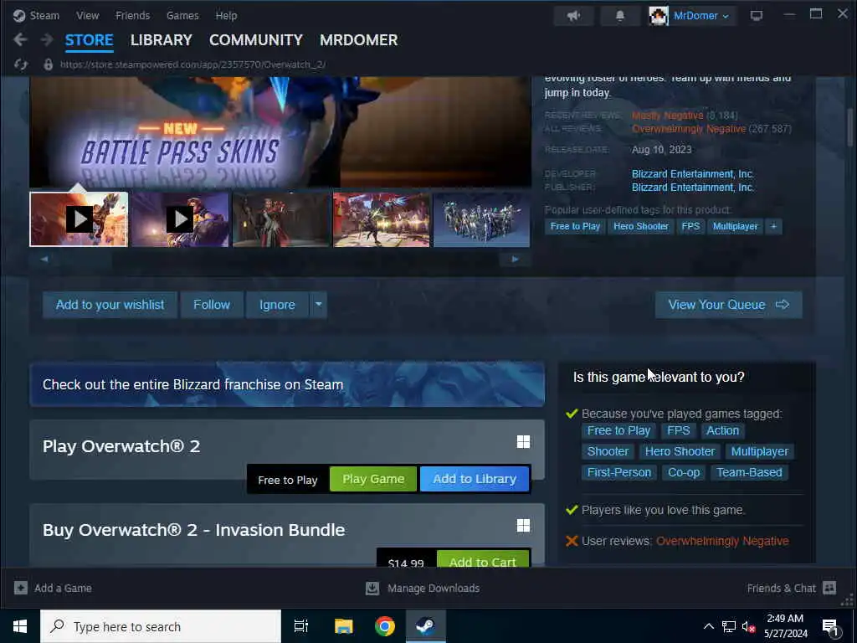This screenshot has width=857, height=643.
Task: Switch to the LIBRARY tab
Action: click(162, 40)
